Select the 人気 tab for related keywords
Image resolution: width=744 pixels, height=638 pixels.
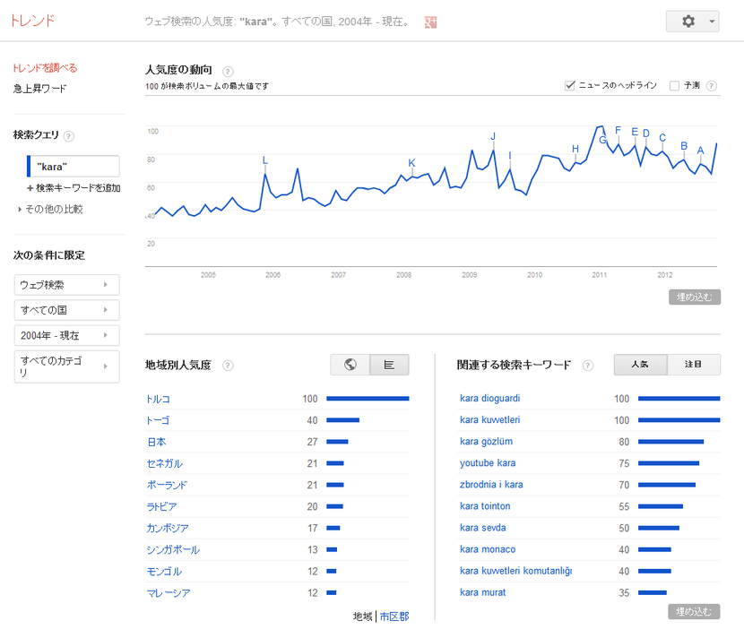pyautogui.click(x=640, y=365)
